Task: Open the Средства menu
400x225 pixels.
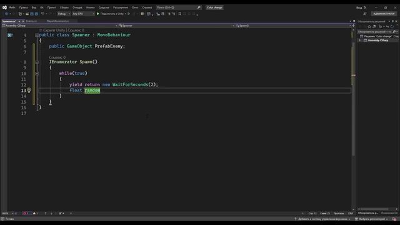Action: (104, 7)
